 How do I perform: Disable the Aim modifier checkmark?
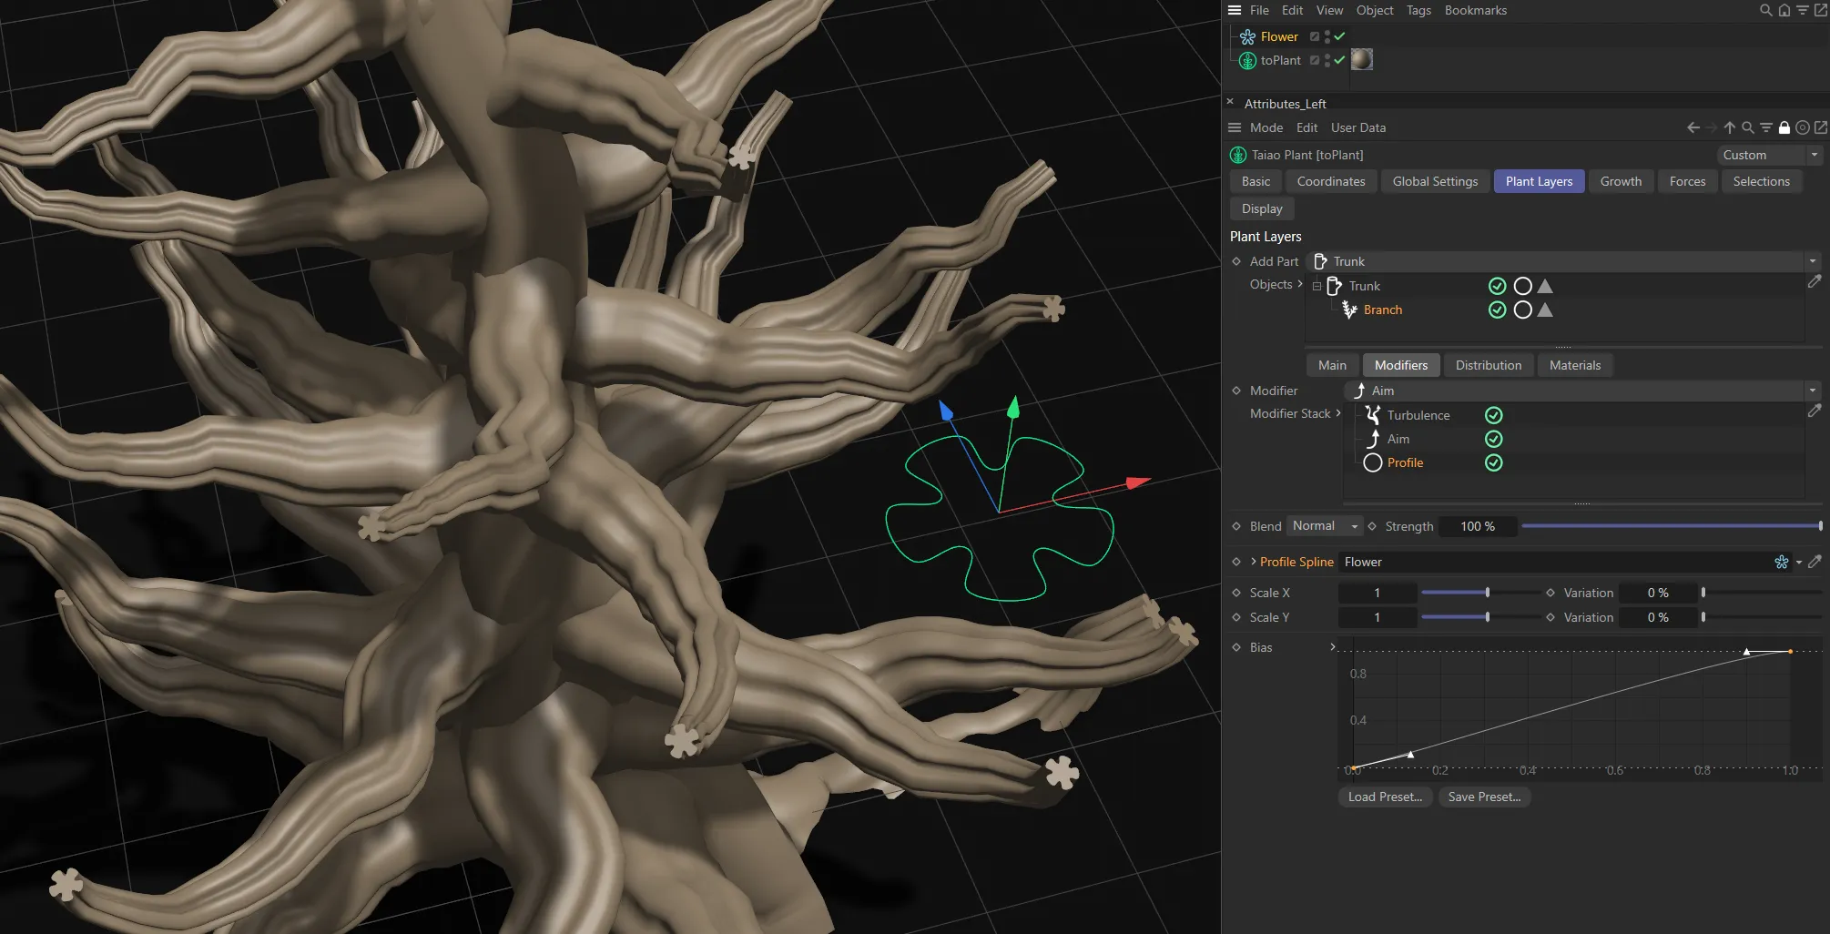tap(1493, 439)
